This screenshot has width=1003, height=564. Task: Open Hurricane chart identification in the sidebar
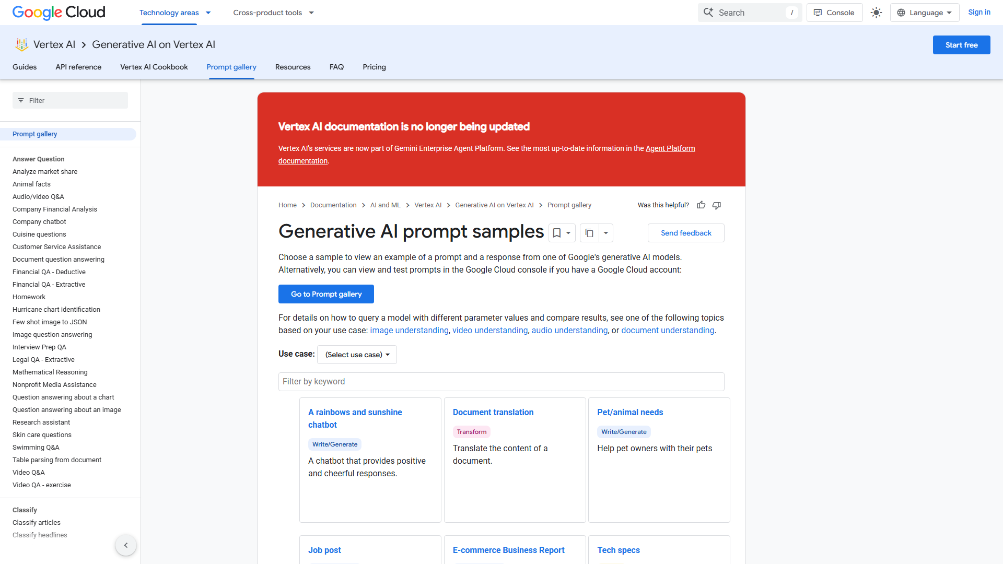point(56,310)
